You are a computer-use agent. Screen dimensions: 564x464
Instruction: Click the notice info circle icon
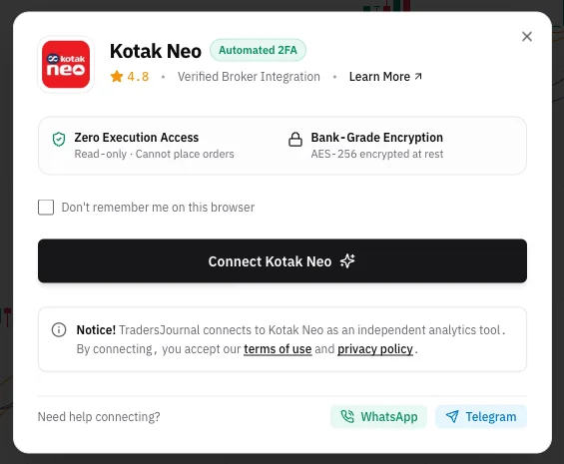pyautogui.click(x=59, y=329)
